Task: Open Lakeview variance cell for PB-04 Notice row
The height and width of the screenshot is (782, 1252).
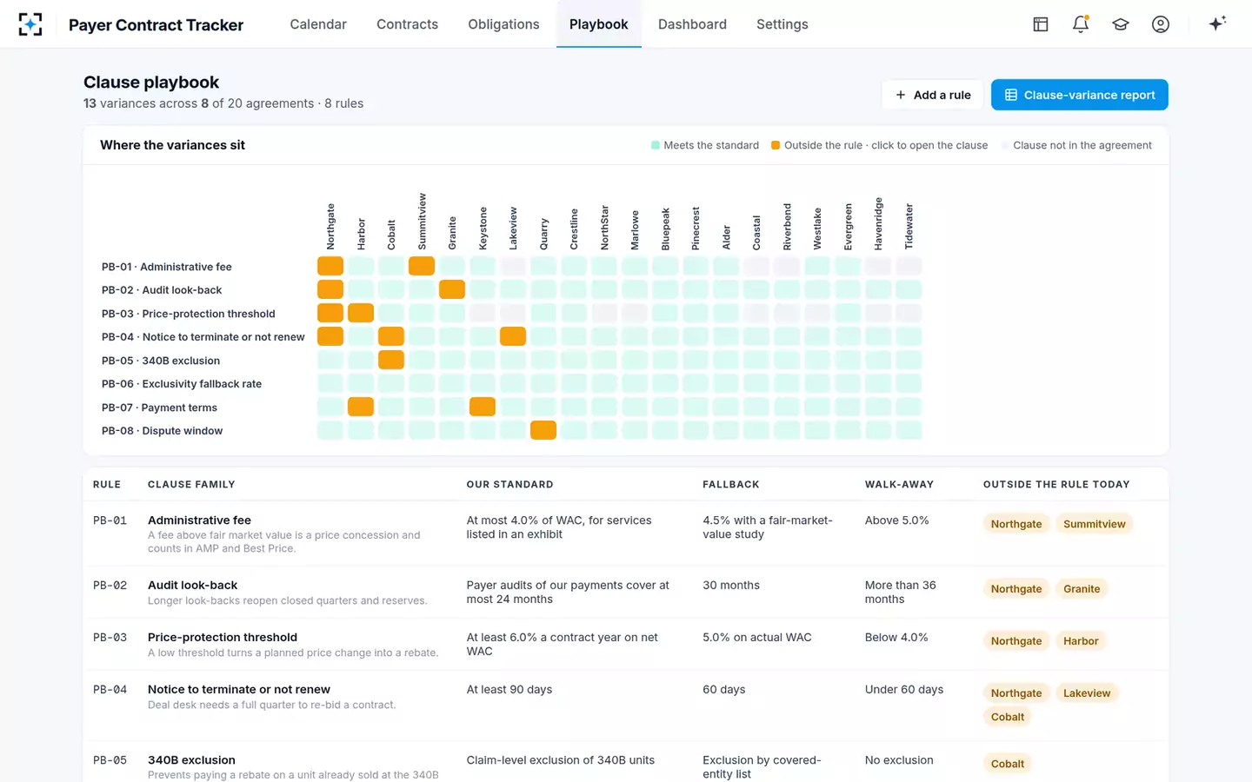Action: click(x=513, y=336)
